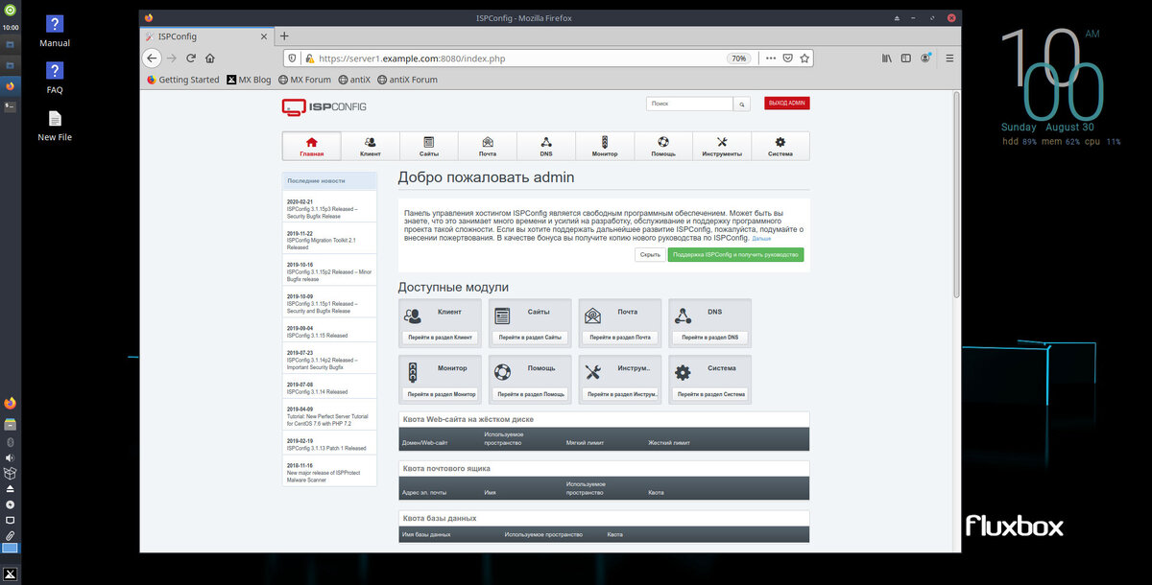Click Перейти в раздел Почта
Viewport: 1152px width, 585px height.
pyautogui.click(x=620, y=338)
